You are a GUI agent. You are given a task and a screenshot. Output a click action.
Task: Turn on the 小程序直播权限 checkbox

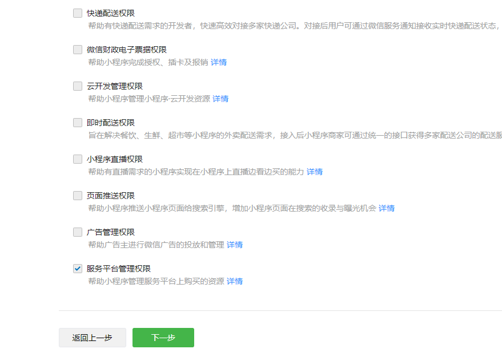[78, 159]
